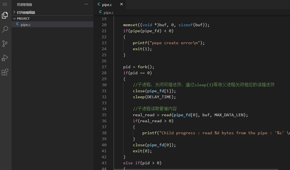This screenshot has width=290, height=170.
Task: Open the Run and Debug view
Action: coord(5,58)
